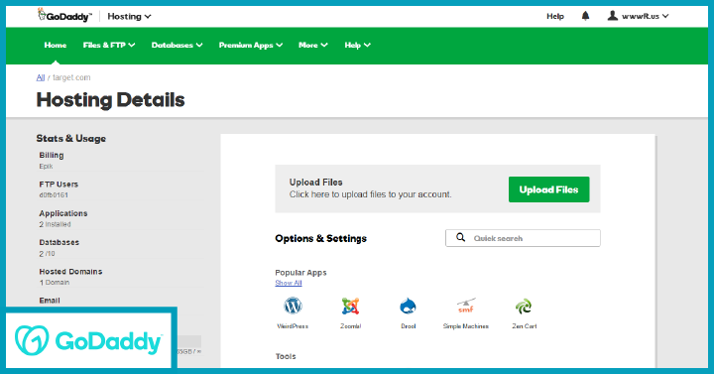Click the Help link in top header
The image size is (714, 374).
555,17
